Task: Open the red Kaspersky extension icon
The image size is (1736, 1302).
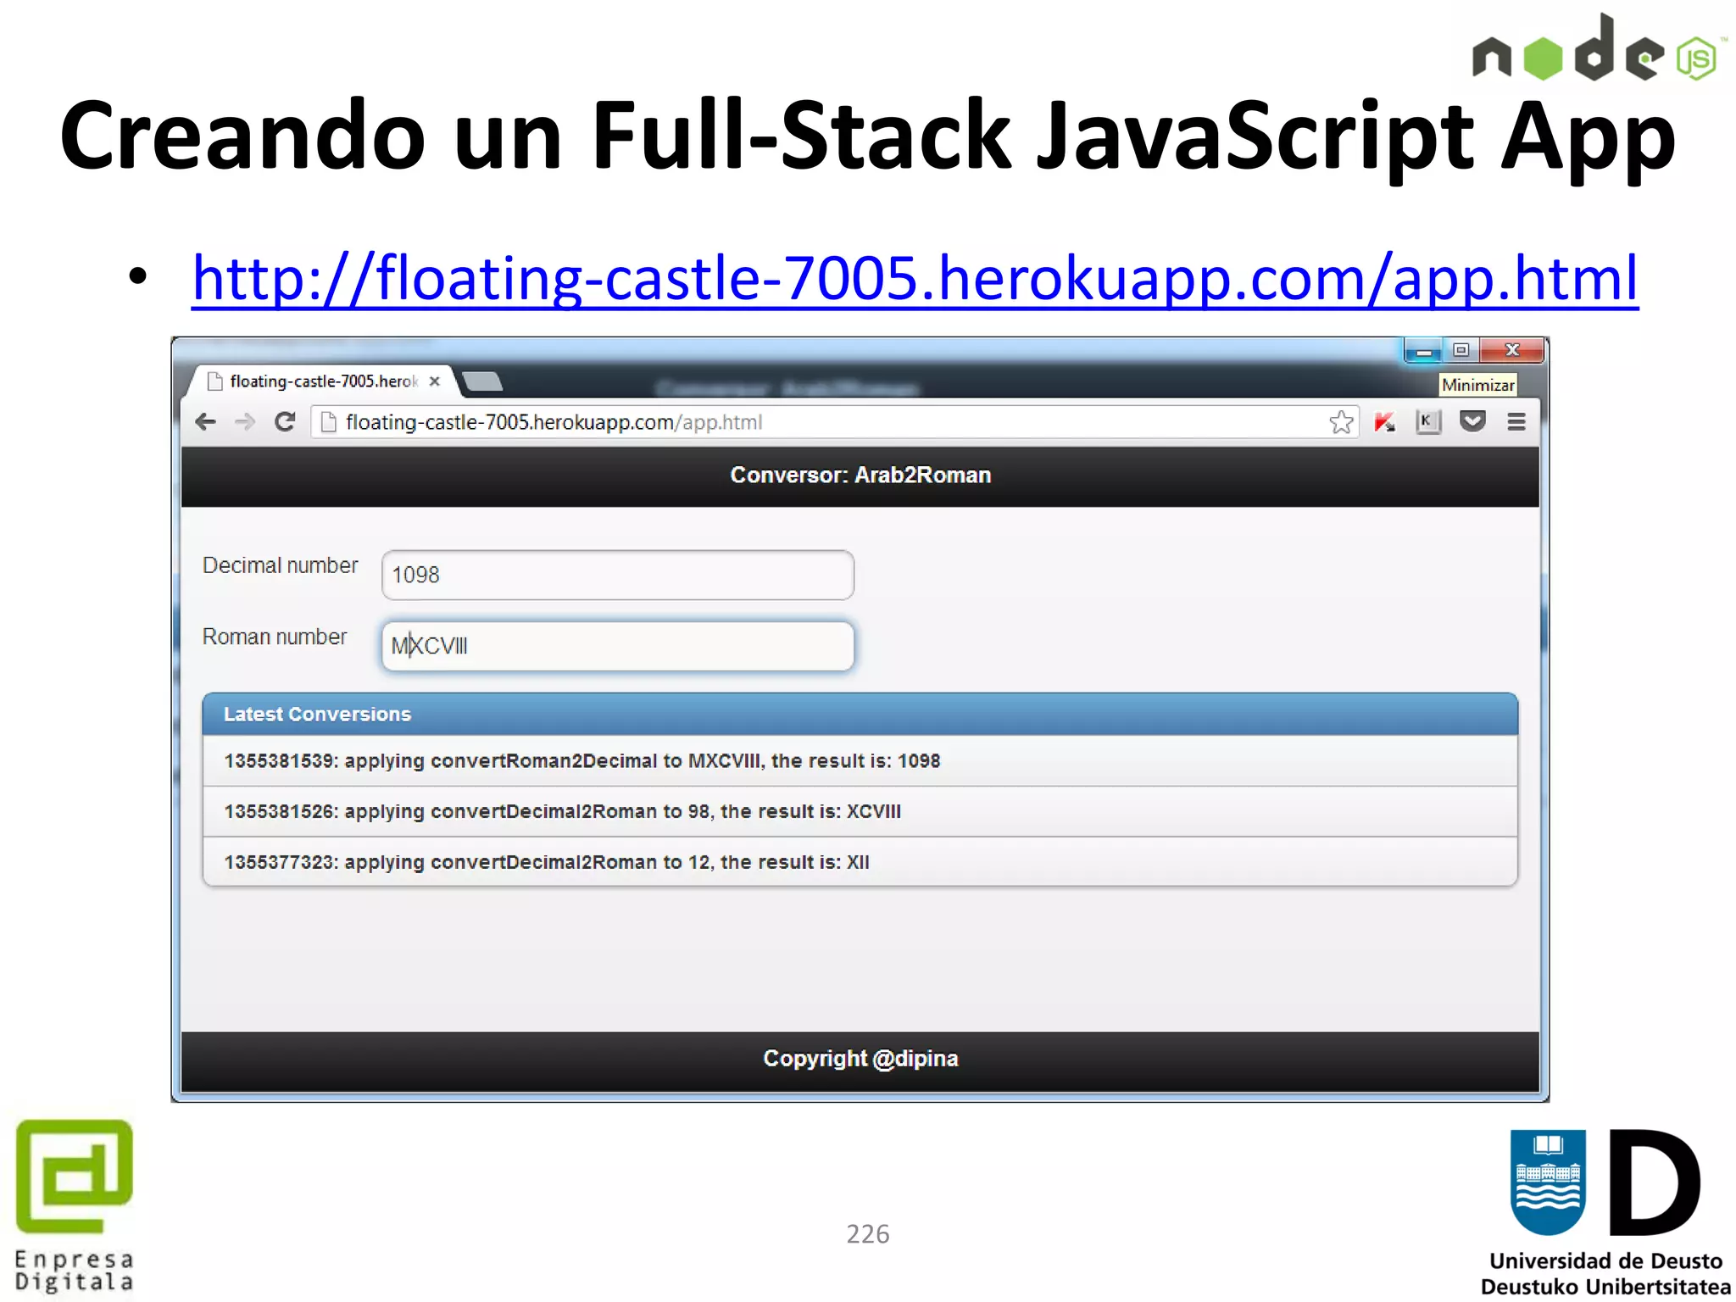Action: tap(1384, 422)
